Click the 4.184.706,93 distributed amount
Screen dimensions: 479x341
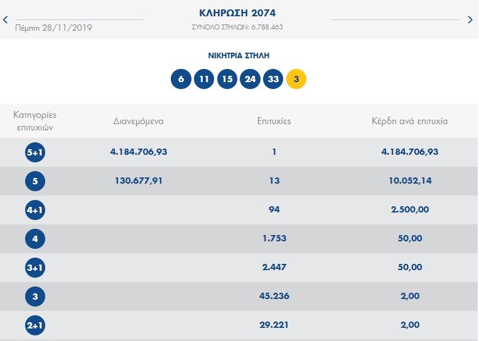[138, 152]
